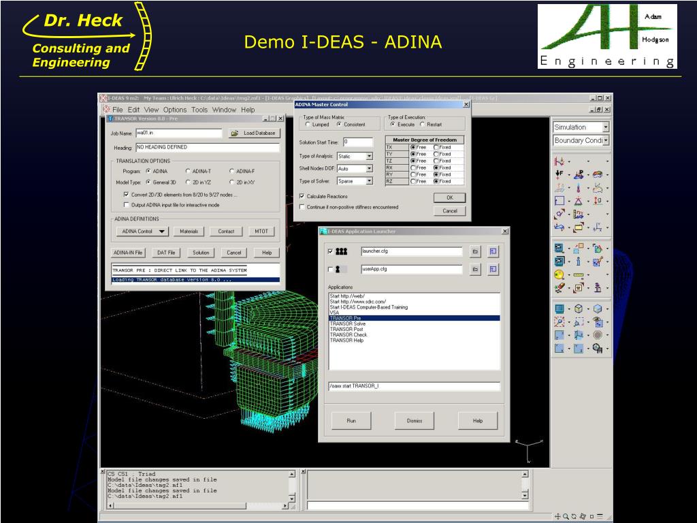Enable Continue if non-positive stiffness encountered
Screen dimensions: 697x523
[302, 207]
